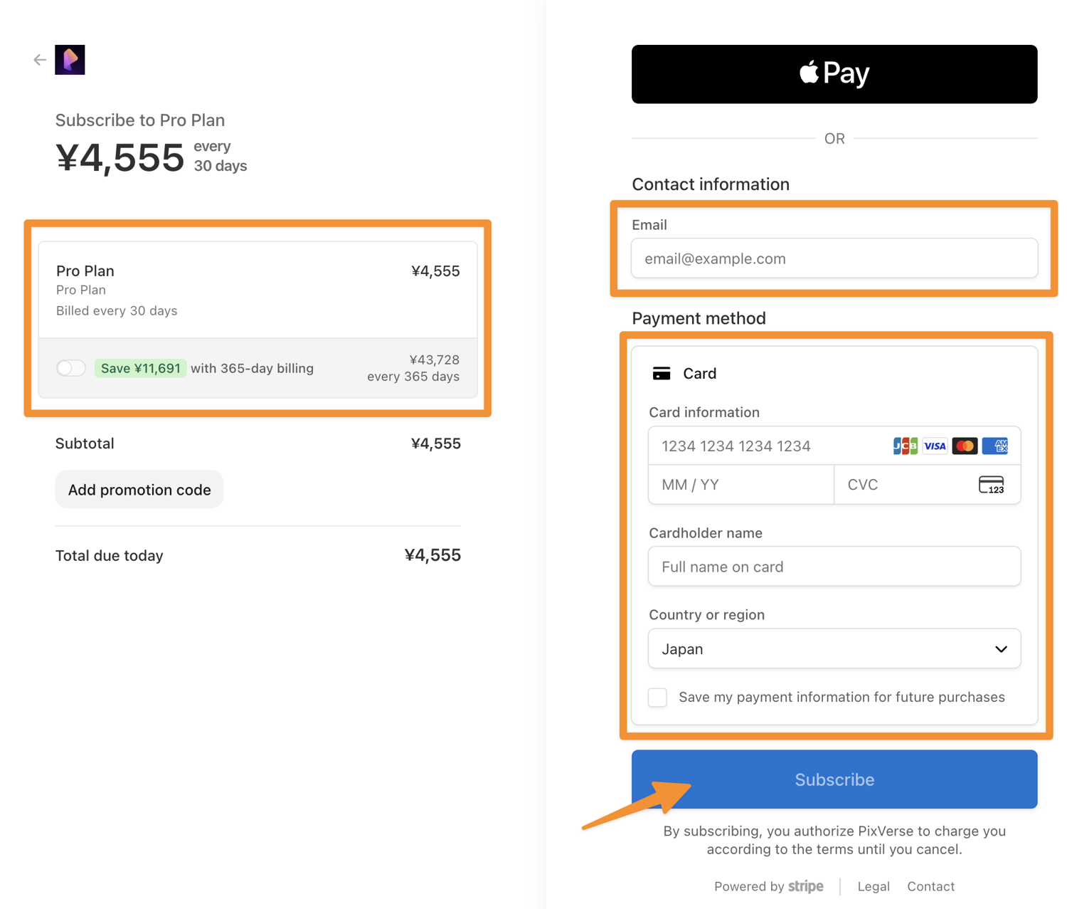1067x909 pixels.
Task: Click the blue Subscribe button
Action: (834, 779)
